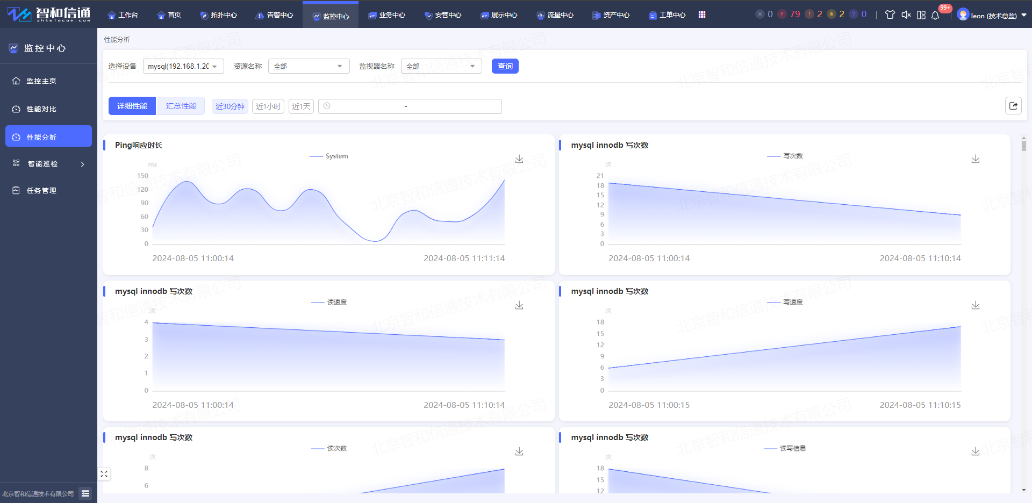Viewport: 1032px width, 503px height.
Task: Click the fullscreen expand icon near sidebar
Action: pos(104,474)
